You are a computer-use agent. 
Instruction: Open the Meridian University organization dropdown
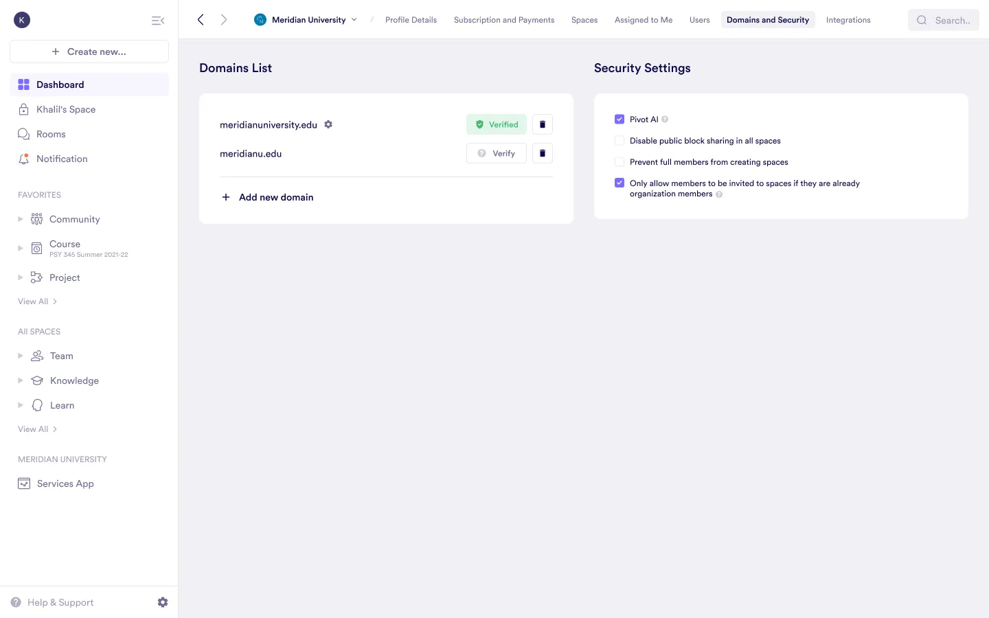(306, 20)
